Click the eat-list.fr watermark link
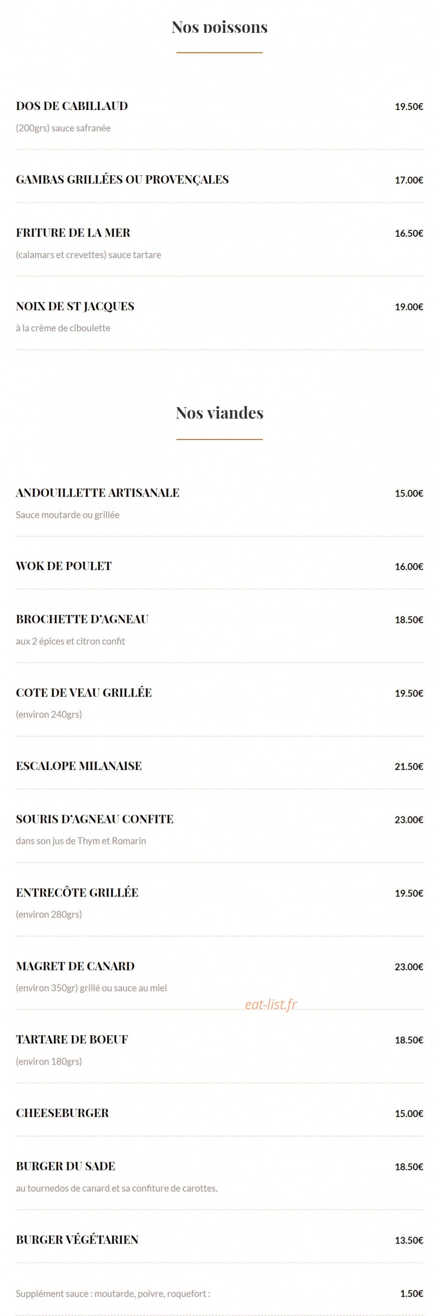Screen dimensions: 433x1316 [271, 1004]
